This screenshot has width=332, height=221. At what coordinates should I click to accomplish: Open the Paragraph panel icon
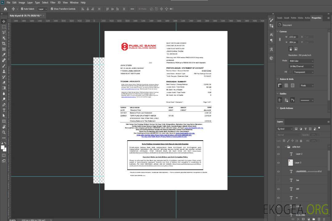tap(271, 41)
